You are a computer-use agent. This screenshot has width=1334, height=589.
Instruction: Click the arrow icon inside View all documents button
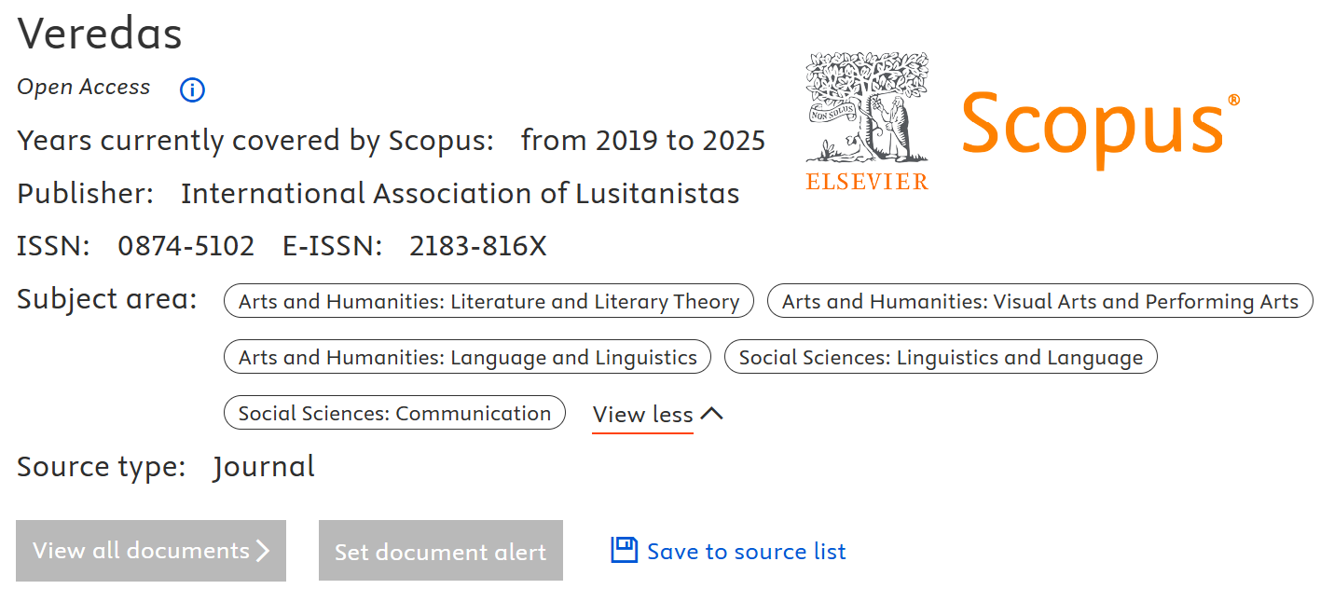(263, 550)
